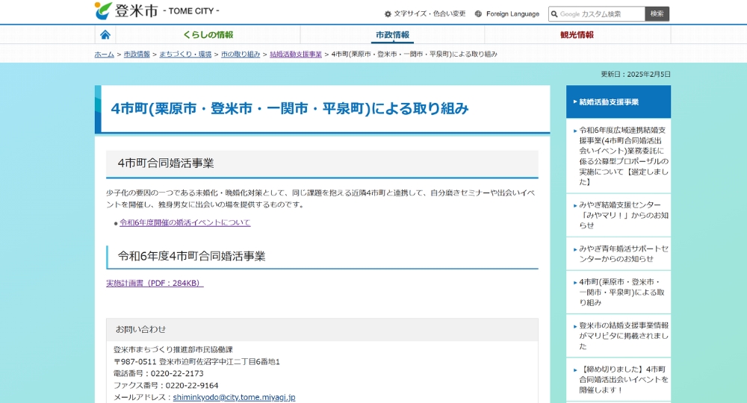Select みやぎ青年婚活サポートセンター sidebar link
This screenshot has height=403, width=747.
coord(623,253)
